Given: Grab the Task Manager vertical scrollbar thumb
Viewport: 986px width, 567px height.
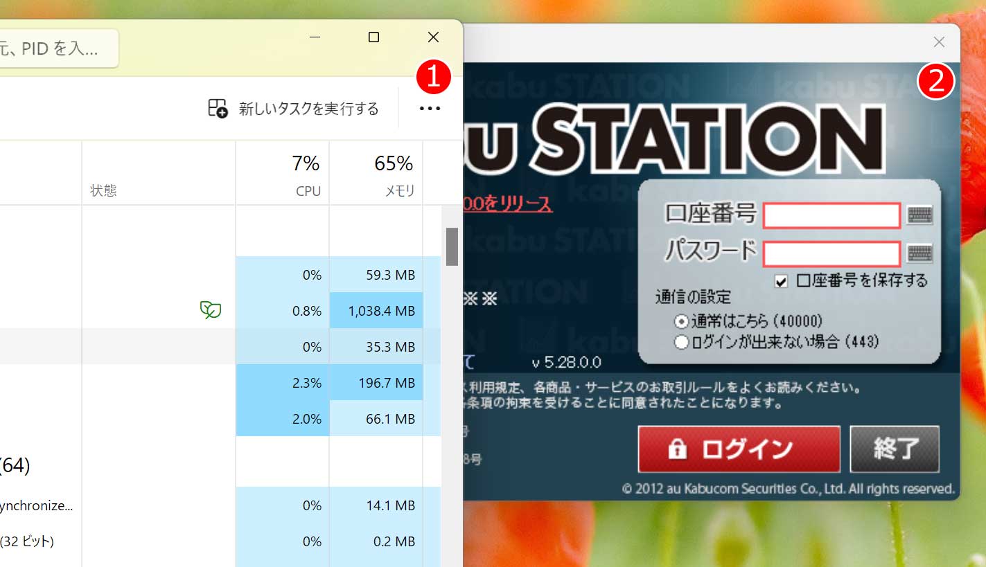Looking at the screenshot, I should 452,246.
